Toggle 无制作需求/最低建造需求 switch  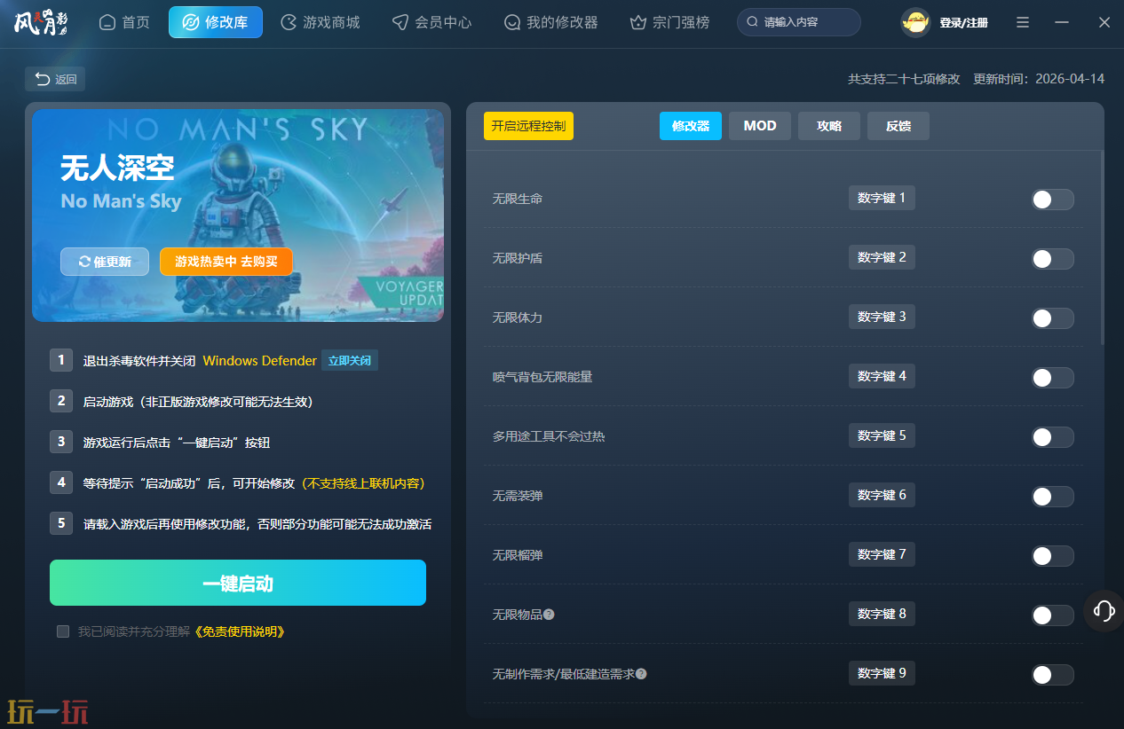tap(1052, 675)
